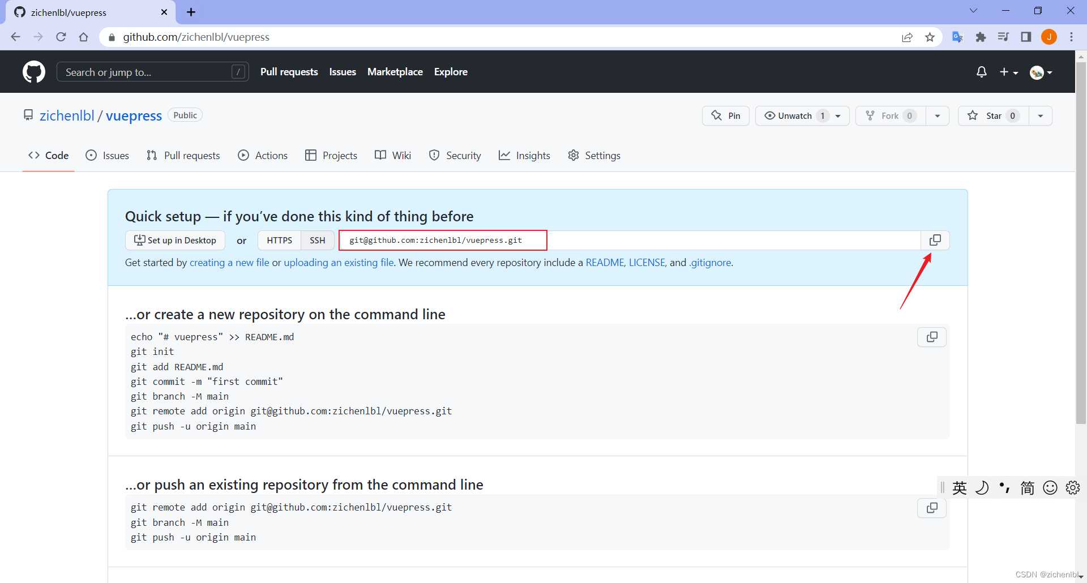Copy the push existing repository commands
The image size is (1087, 583).
pos(932,508)
